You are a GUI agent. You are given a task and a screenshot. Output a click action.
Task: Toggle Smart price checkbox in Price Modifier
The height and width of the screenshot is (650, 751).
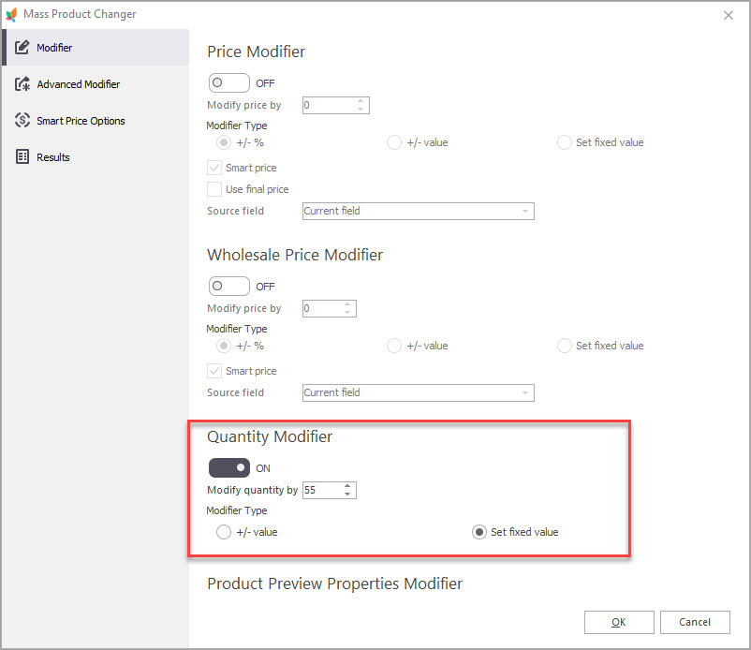coord(214,168)
